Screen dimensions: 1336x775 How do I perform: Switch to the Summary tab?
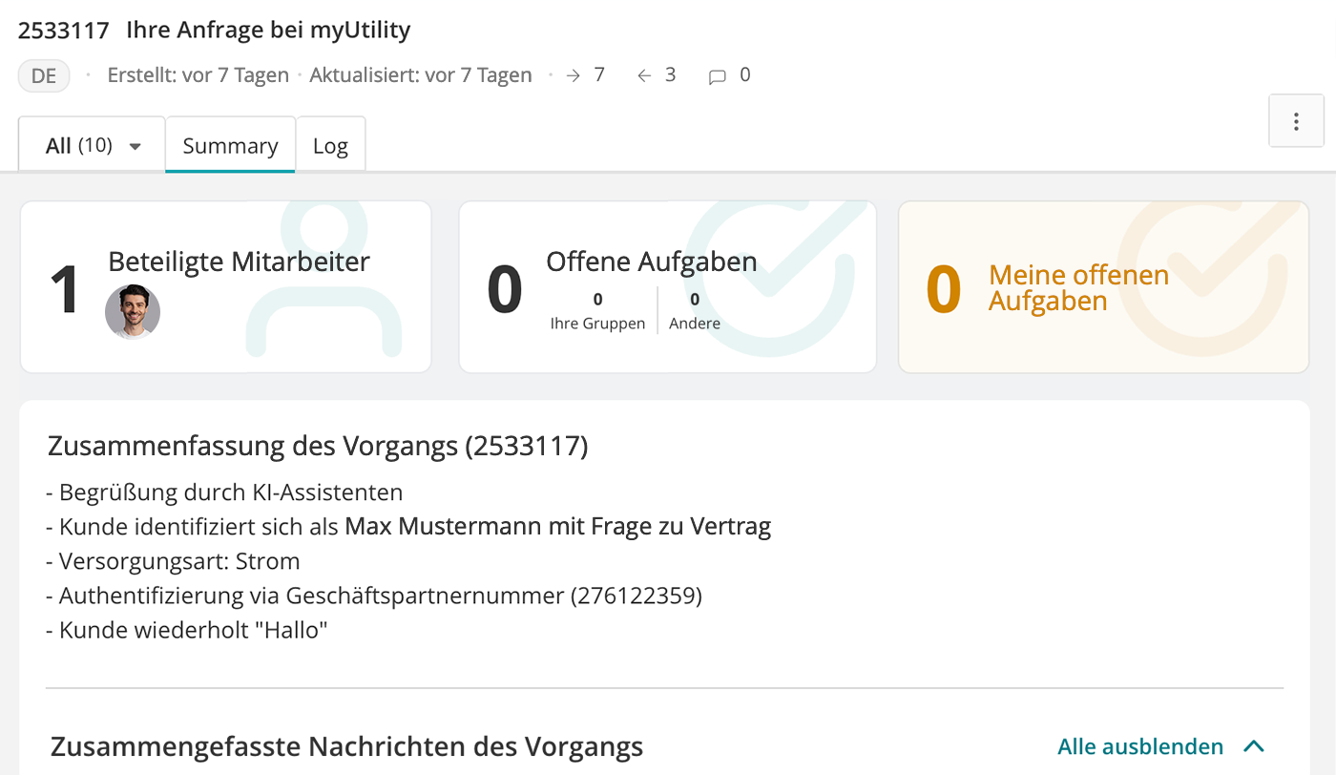coord(230,145)
